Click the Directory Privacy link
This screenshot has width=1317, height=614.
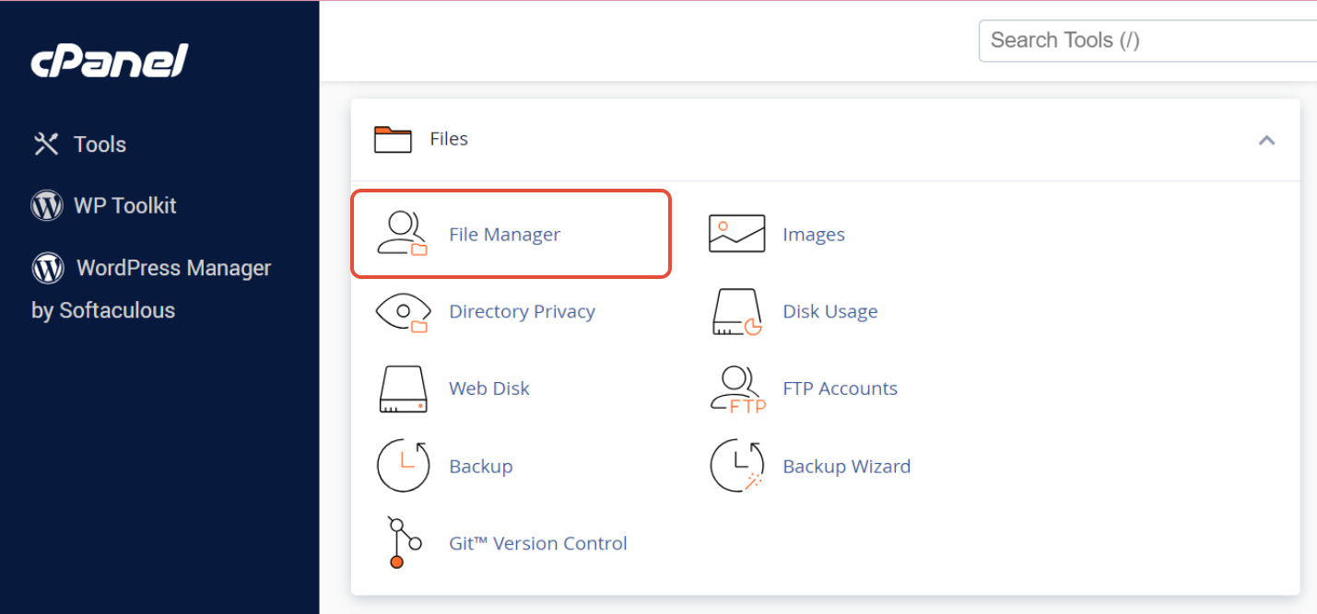[522, 311]
